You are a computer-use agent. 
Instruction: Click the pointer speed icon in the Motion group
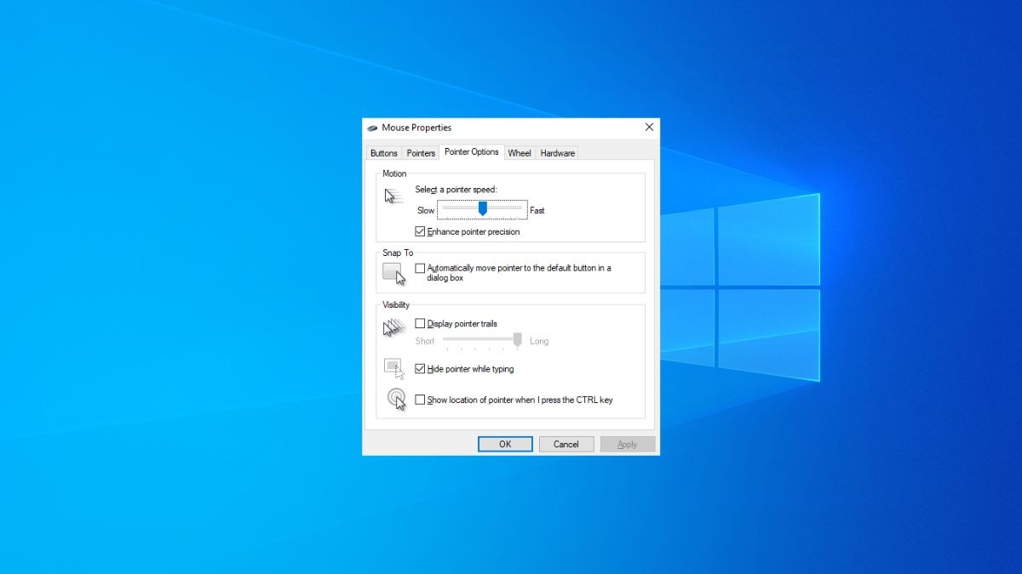click(393, 196)
